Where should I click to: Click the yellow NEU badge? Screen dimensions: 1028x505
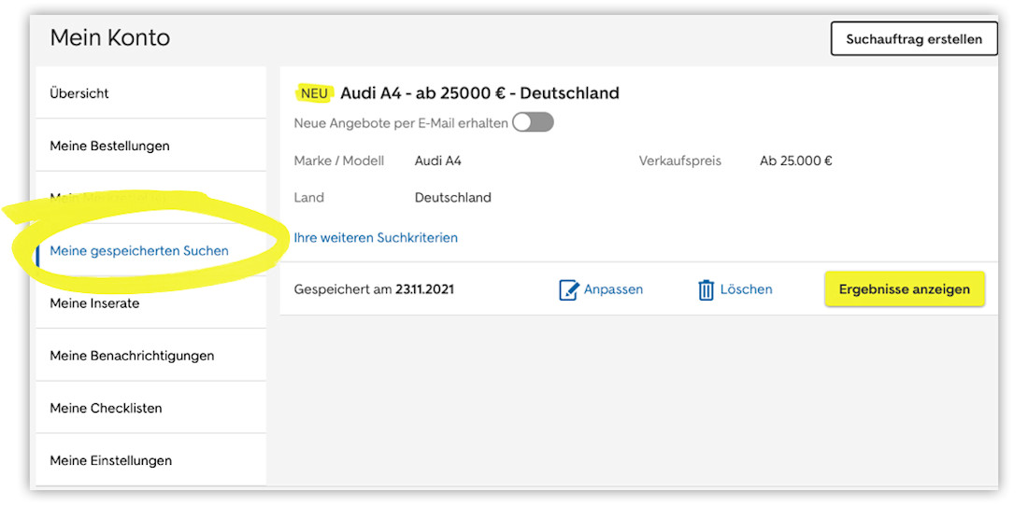click(314, 93)
